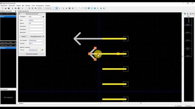Click the Пользовательские button

(x=36, y=36)
